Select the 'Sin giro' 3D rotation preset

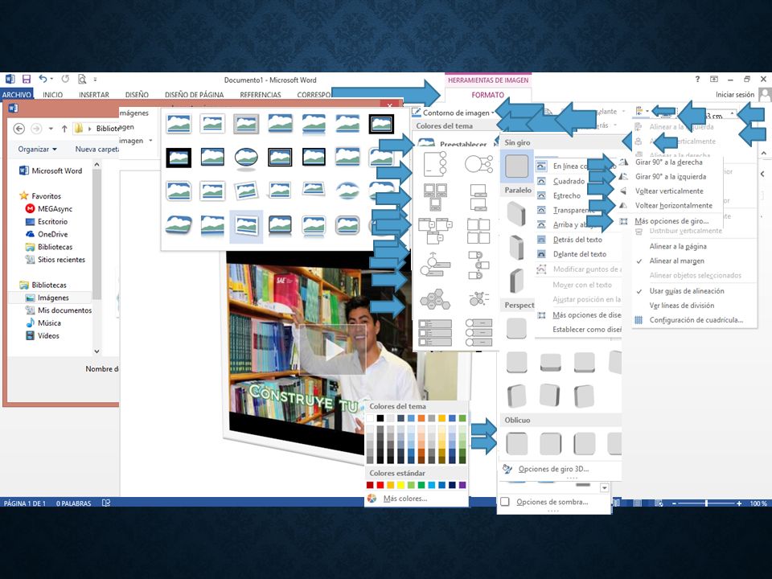point(516,166)
